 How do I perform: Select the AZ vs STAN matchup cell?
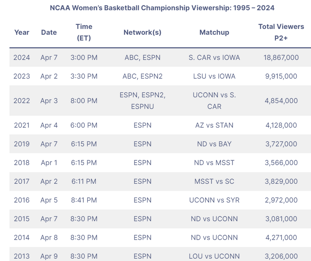(x=214, y=125)
